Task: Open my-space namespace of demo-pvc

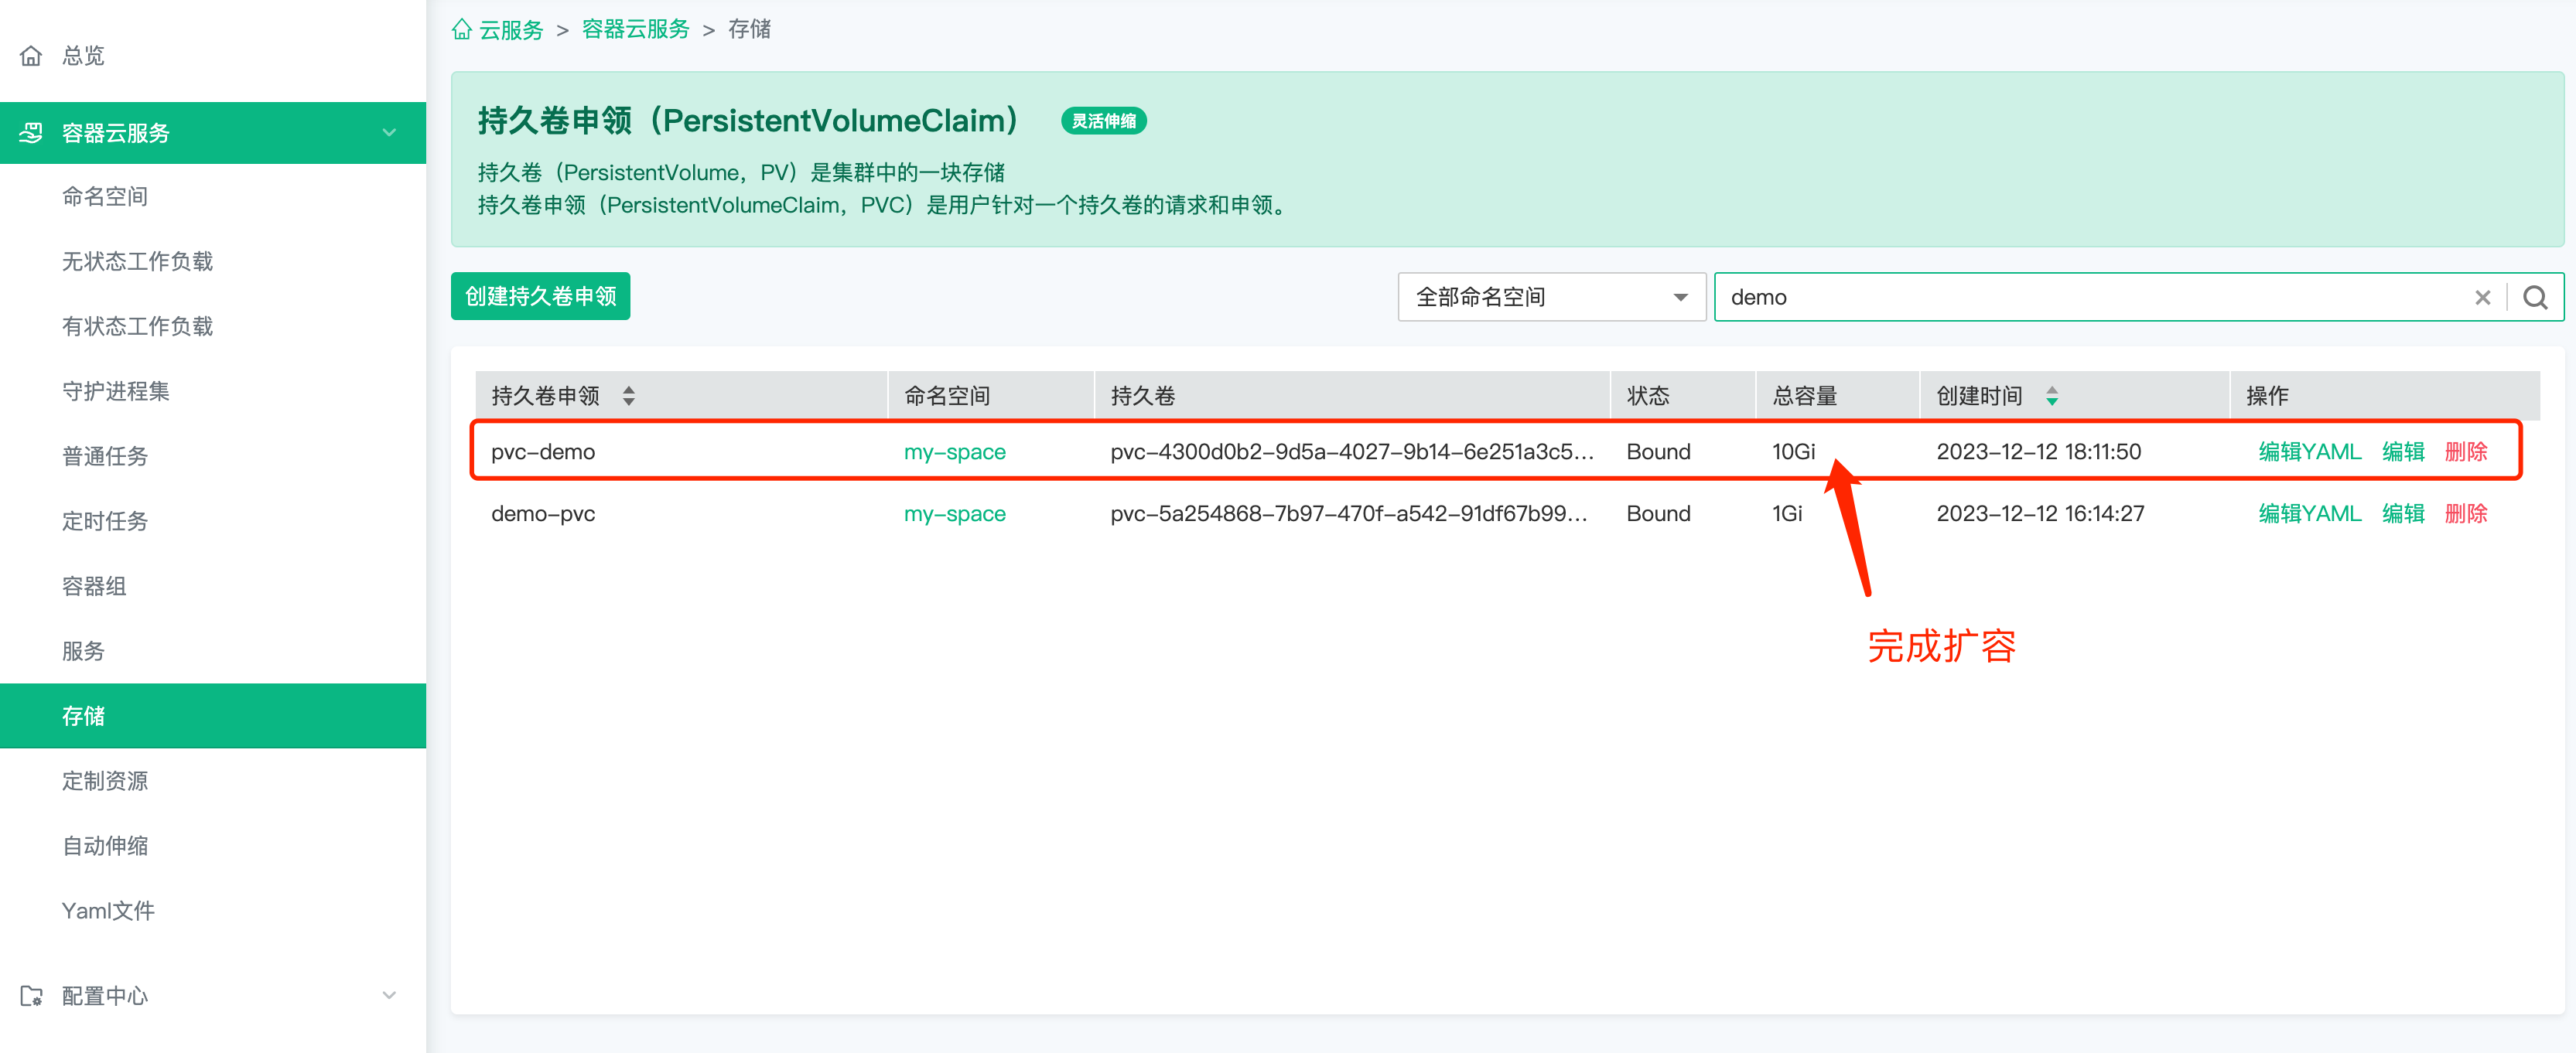Action: [x=955, y=514]
